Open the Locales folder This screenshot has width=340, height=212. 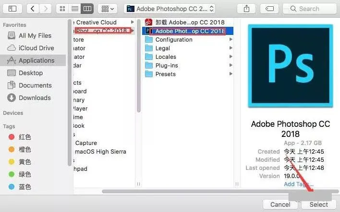188,57
